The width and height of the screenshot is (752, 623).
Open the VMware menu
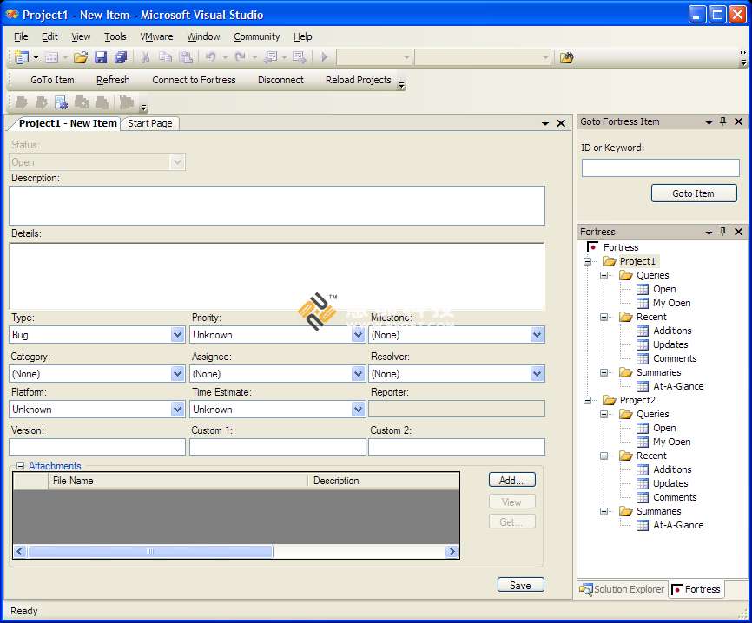(x=156, y=36)
